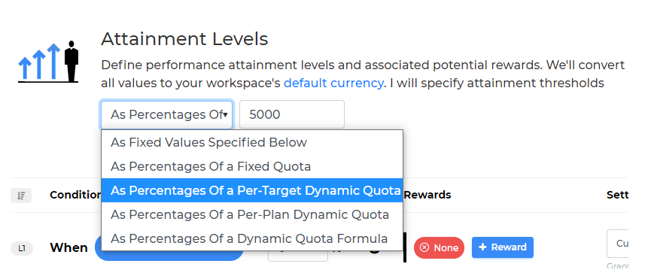
Task: Click the Rewards column header
Action: [427, 195]
